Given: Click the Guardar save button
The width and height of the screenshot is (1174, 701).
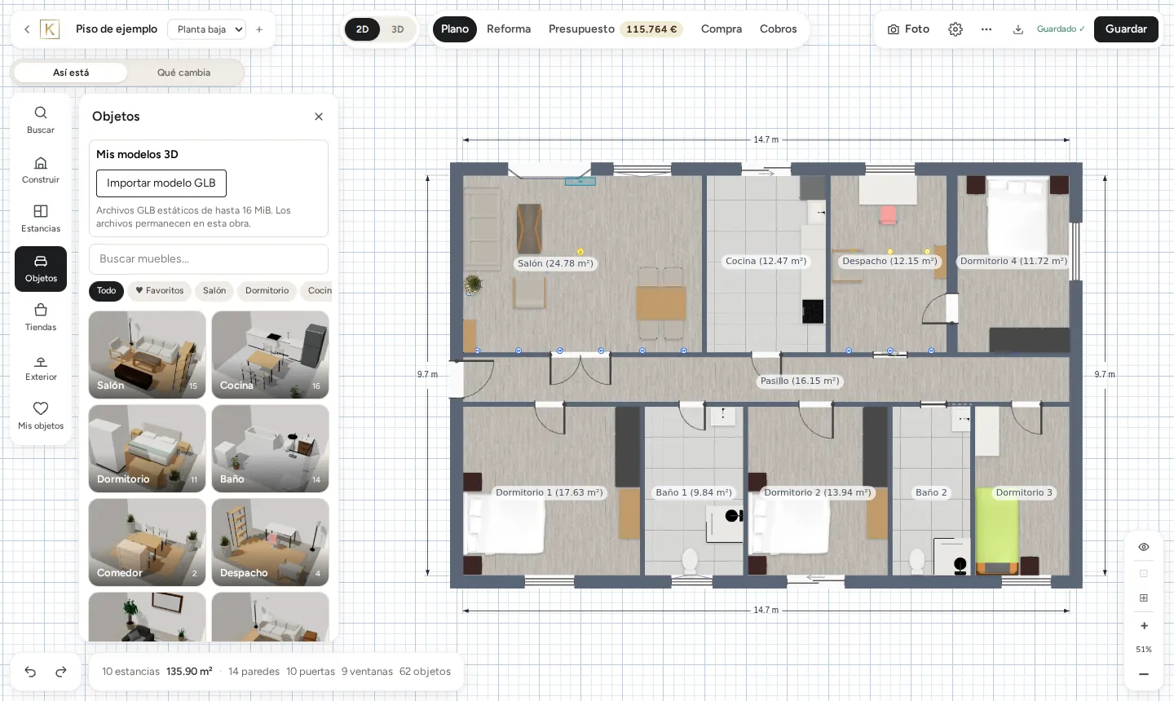Looking at the screenshot, I should (x=1126, y=29).
